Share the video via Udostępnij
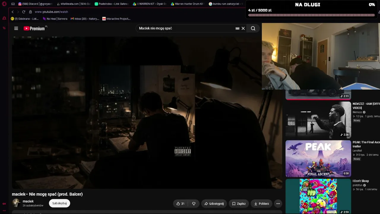 214,204
